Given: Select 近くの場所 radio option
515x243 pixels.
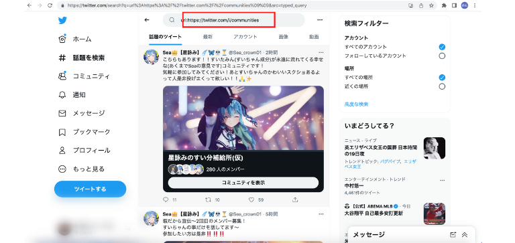Looking at the screenshot, I should tap(442, 86).
